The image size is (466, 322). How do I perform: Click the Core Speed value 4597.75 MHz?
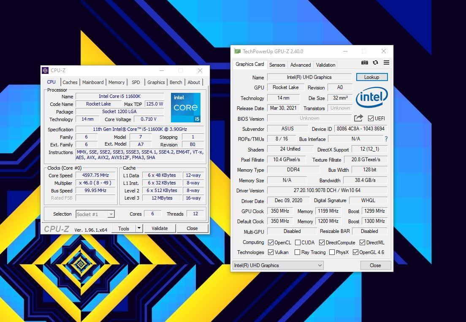pos(95,175)
